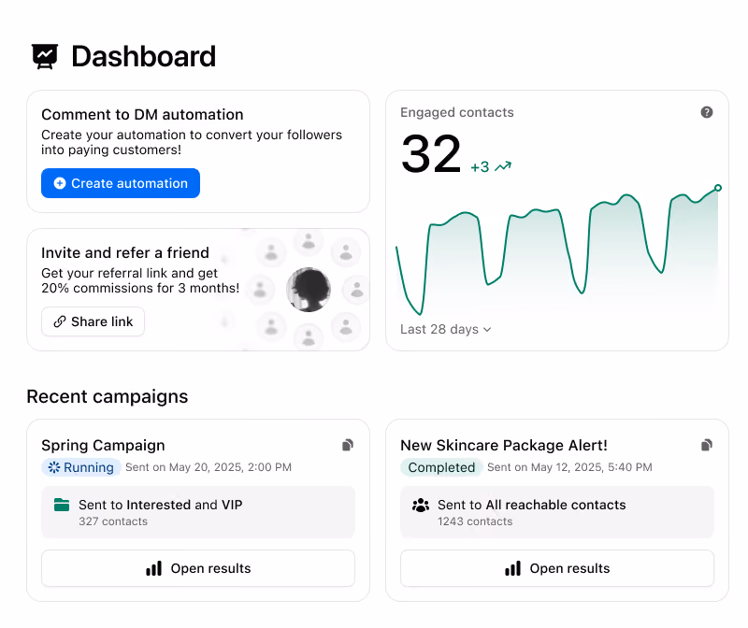Click the Create automation button
The image size is (748, 628).
click(121, 183)
